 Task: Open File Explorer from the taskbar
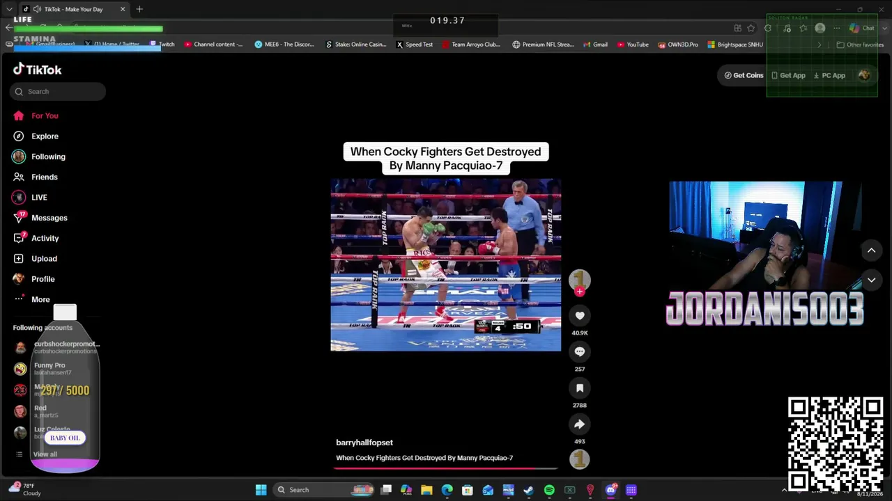426,490
